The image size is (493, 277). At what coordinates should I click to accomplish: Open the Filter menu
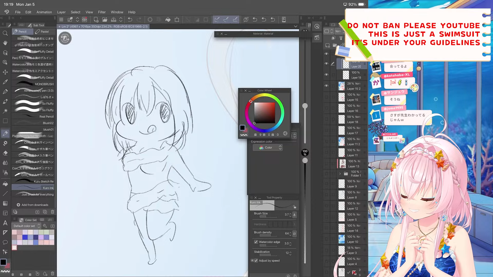pyautogui.click(x=102, y=12)
